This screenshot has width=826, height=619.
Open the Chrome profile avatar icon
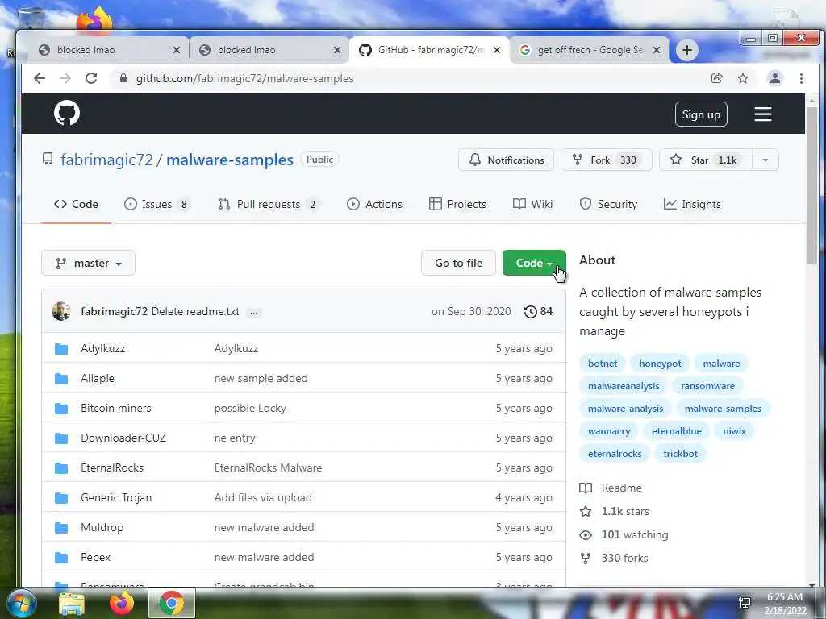point(775,78)
